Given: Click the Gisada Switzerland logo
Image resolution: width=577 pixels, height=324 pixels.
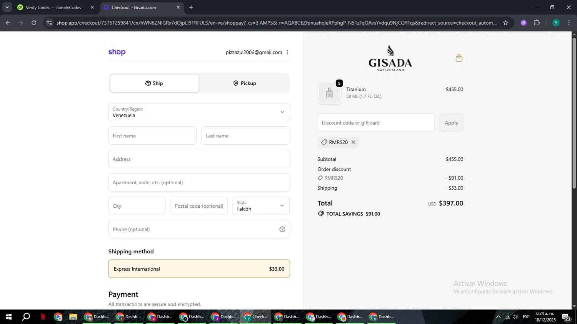Looking at the screenshot, I should pyautogui.click(x=390, y=58).
